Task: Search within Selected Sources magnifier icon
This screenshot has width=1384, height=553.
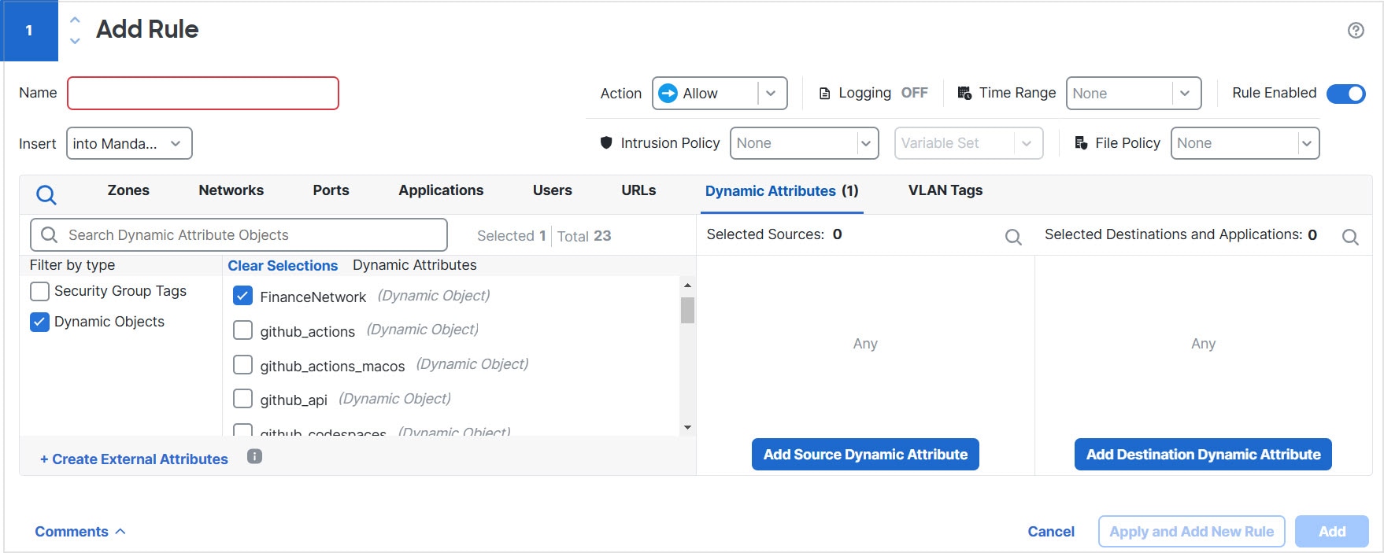Action: click(1013, 237)
